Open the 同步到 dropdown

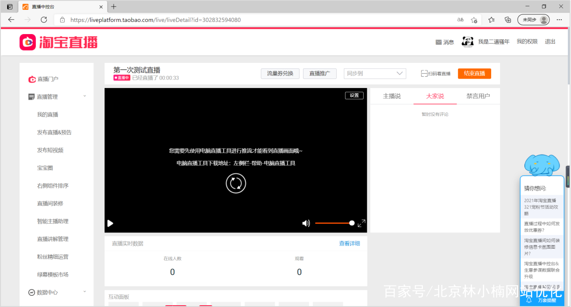[375, 73]
